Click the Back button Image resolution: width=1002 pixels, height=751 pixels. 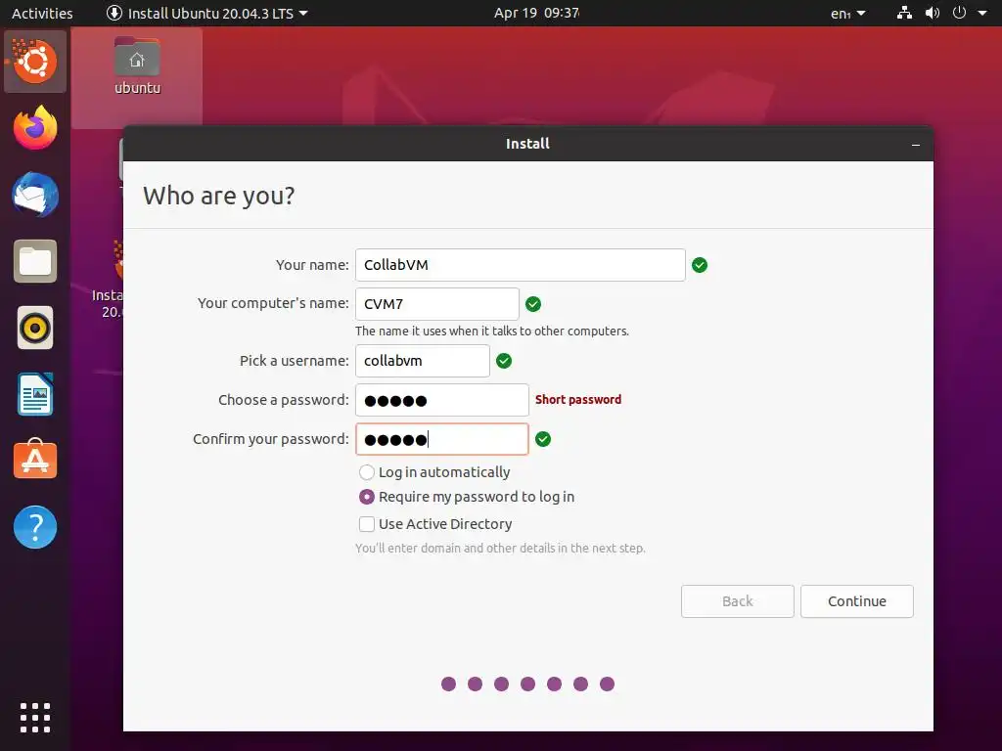tap(738, 601)
